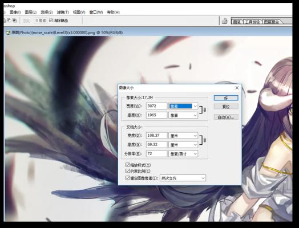Open the 图像(I) Image menu
This screenshot has height=228, width=299.
(x=15, y=12)
